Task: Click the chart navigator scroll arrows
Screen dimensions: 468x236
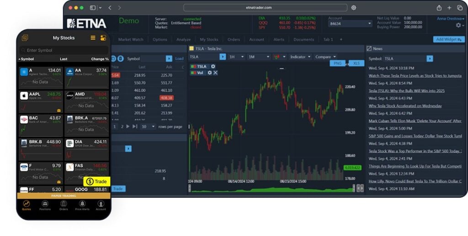Action: click(x=361, y=188)
